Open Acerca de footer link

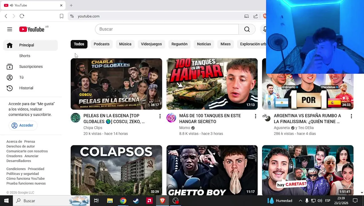(x=14, y=142)
